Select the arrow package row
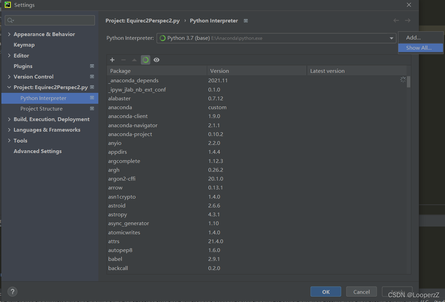Screen dimensions: 445x302 tap(257, 188)
